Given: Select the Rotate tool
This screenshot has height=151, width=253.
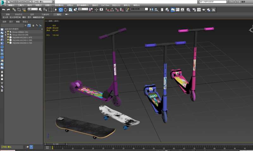Looking at the screenshot, I should click(65, 10).
